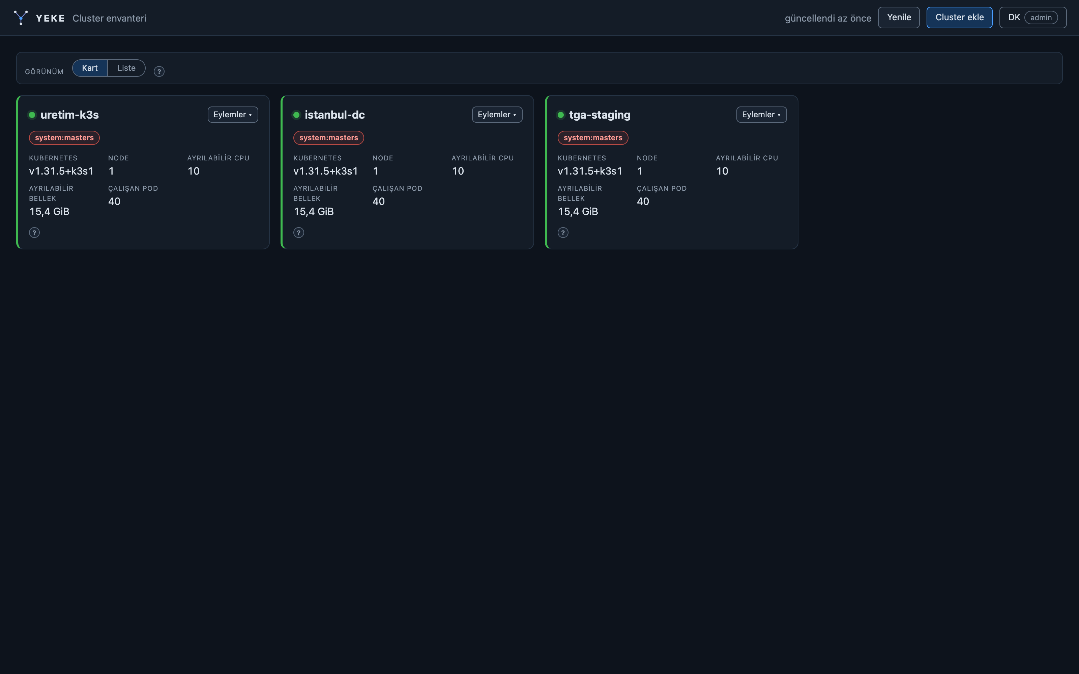Click the YEKE brand name
1079x674 pixels.
coord(50,18)
